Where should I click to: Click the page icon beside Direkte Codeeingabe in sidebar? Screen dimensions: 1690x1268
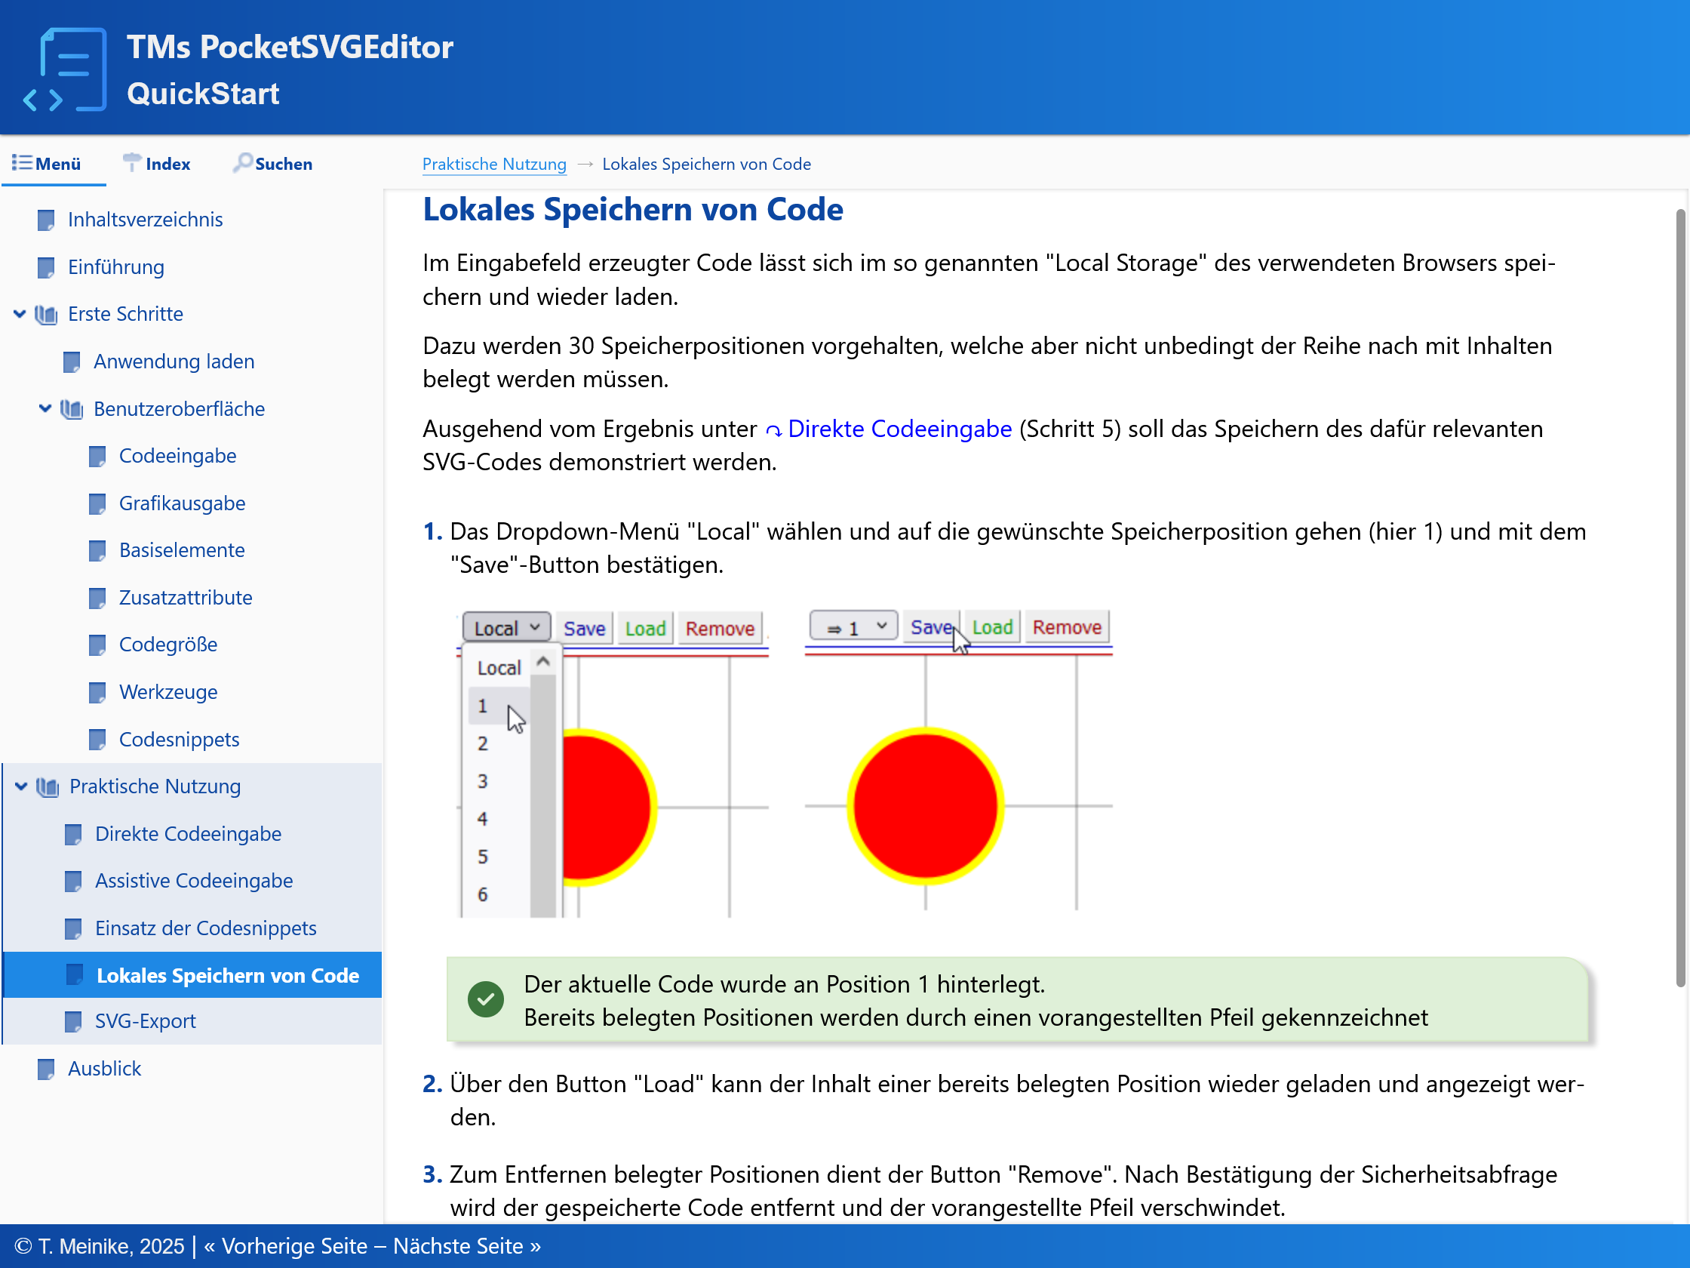73,834
